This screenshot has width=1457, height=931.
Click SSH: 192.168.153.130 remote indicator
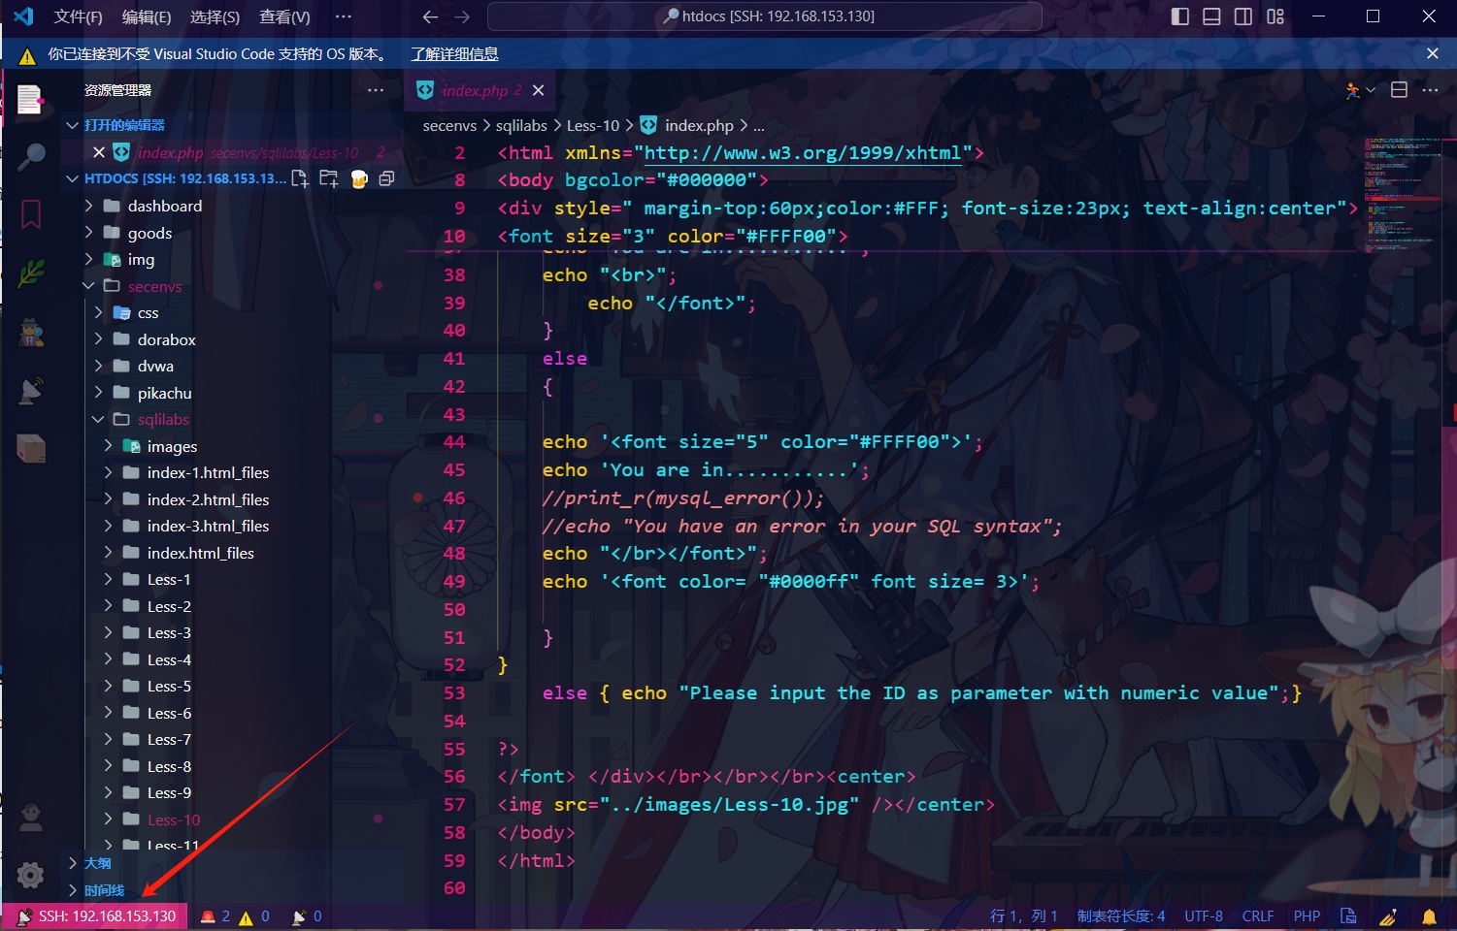pos(97,916)
